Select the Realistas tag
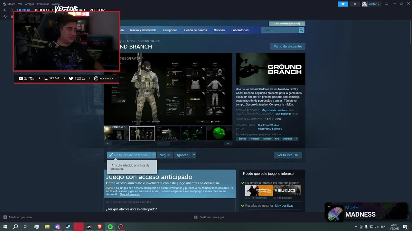 254,139
